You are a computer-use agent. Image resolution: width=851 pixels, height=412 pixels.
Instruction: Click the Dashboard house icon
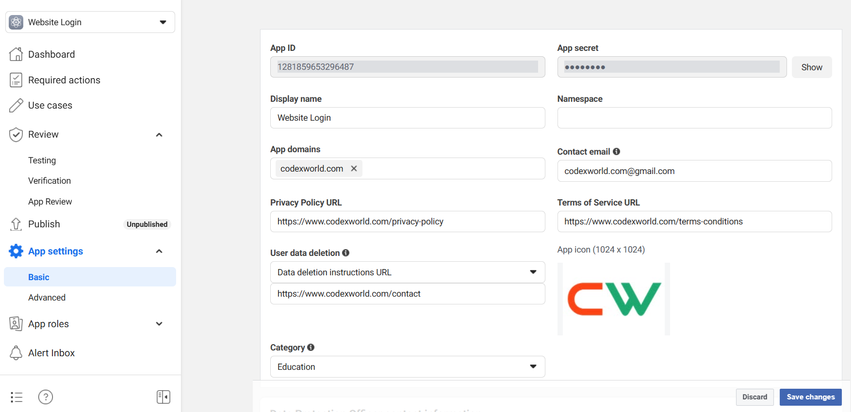[x=16, y=54]
